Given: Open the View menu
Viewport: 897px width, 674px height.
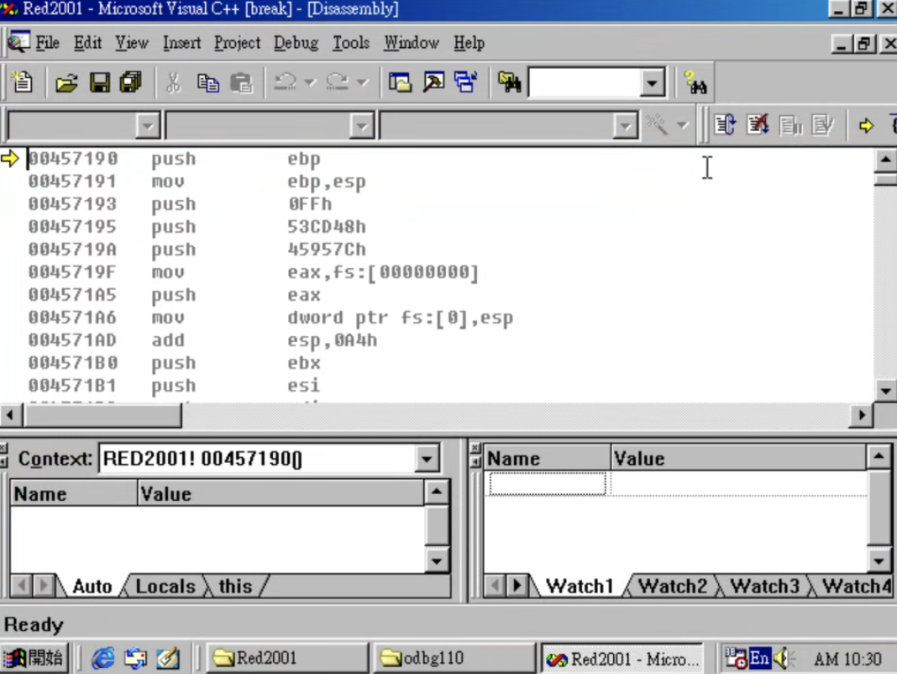Looking at the screenshot, I should coord(132,43).
